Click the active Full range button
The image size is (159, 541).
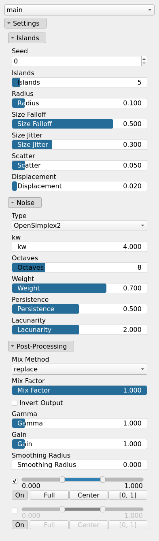49,495
